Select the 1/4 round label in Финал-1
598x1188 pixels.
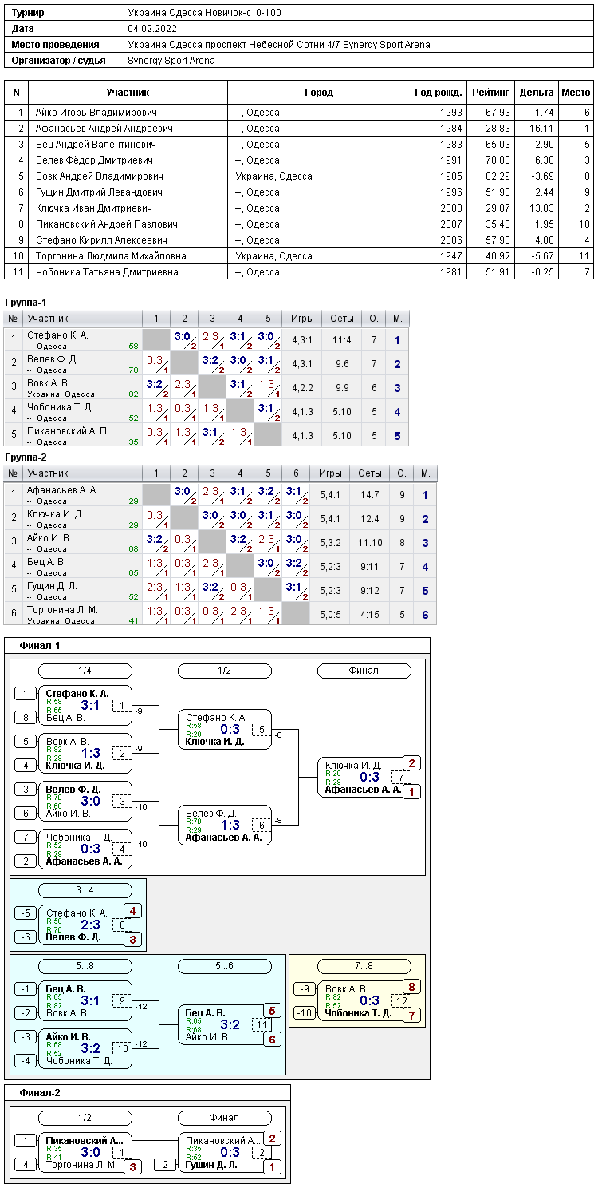(x=85, y=671)
